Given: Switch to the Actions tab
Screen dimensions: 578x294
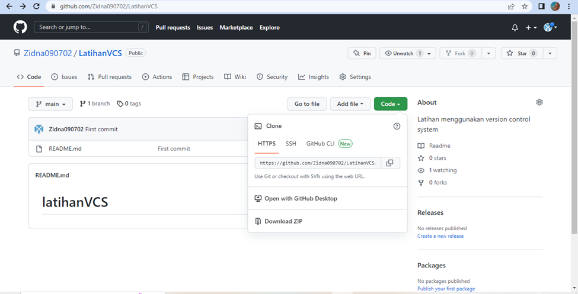Looking at the screenshot, I should pyautogui.click(x=157, y=77).
